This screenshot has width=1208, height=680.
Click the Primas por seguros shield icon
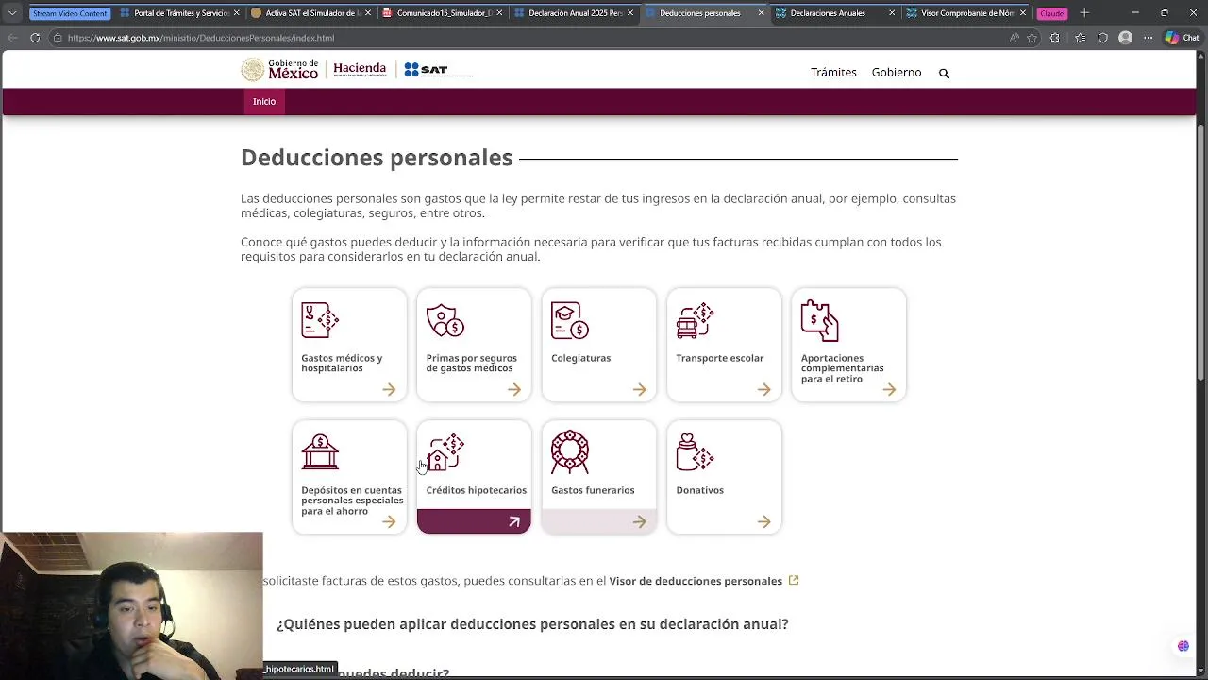(x=445, y=321)
